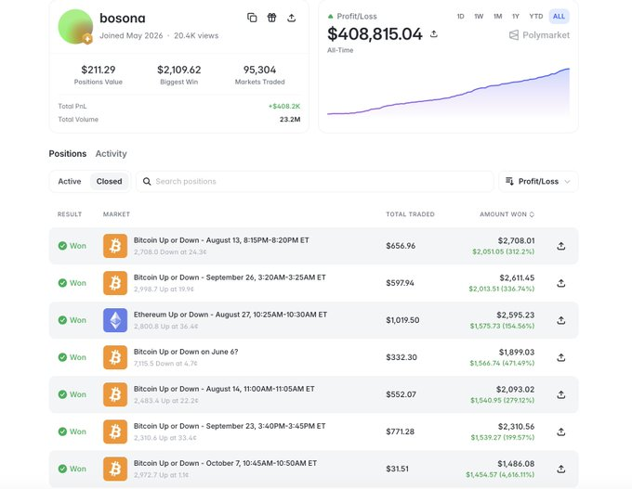Image resolution: width=632 pixels, height=489 pixels.
Task: Click Bitcoin icon for August 14 market
Action: point(115,394)
